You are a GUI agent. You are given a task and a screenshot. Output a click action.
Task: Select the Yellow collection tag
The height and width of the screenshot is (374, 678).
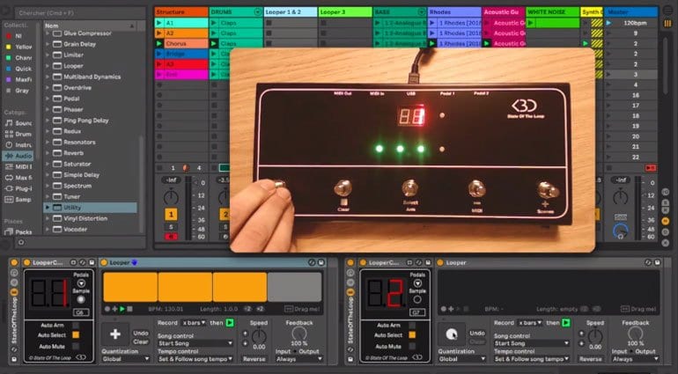[x=18, y=47]
